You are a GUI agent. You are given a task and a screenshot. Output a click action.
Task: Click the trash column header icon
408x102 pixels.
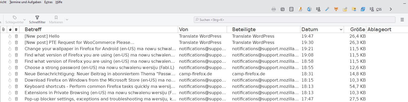click(x=16, y=30)
